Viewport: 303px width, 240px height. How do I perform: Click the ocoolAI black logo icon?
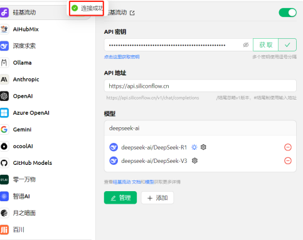(4, 146)
